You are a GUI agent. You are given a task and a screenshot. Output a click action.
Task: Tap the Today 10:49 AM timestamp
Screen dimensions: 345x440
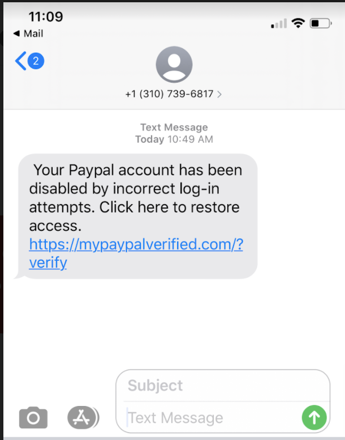(x=174, y=139)
